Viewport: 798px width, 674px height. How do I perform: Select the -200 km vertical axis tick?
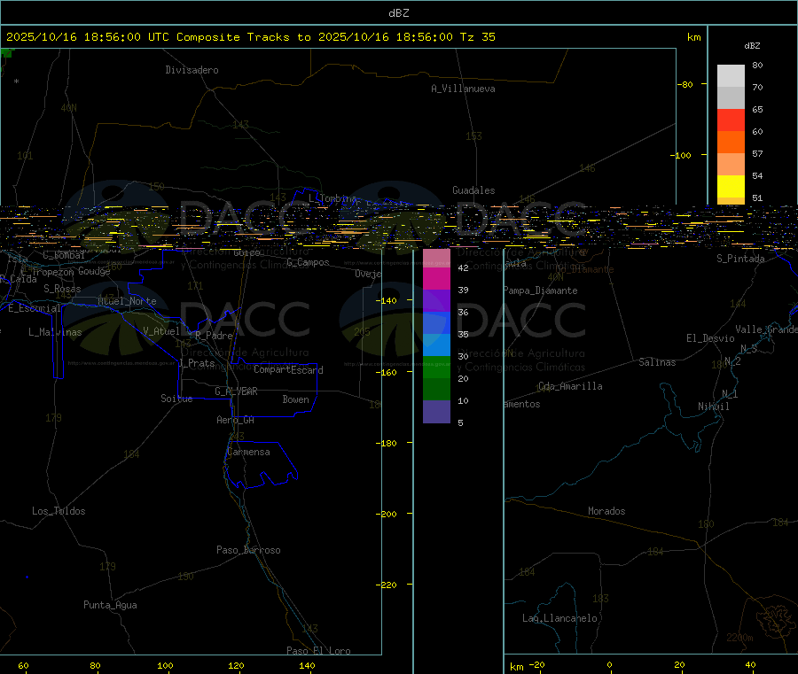tap(387, 514)
